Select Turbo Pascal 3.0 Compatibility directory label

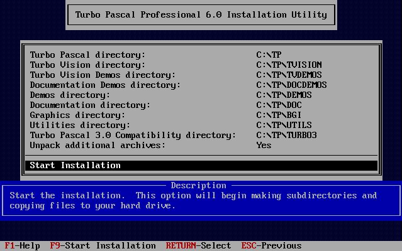pyautogui.click(x=133, y=135)
